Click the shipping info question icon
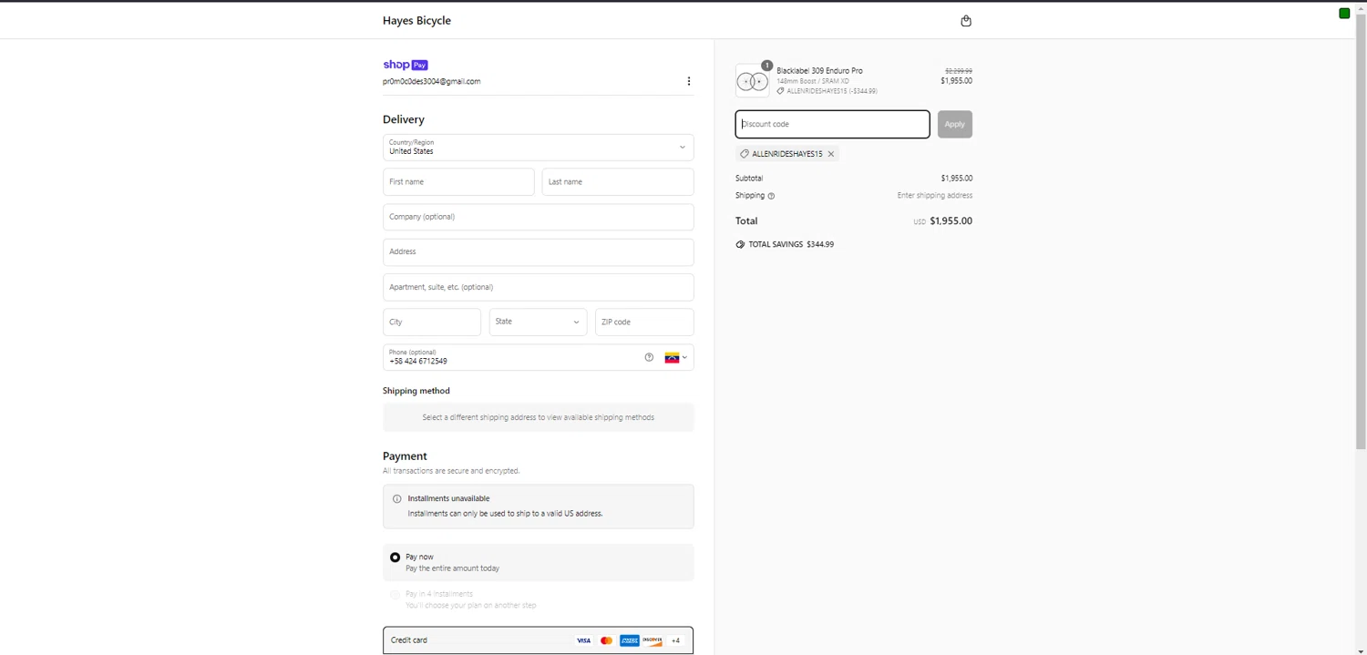The width and height of the screenshot is (1367, 655). pos(771,196)
